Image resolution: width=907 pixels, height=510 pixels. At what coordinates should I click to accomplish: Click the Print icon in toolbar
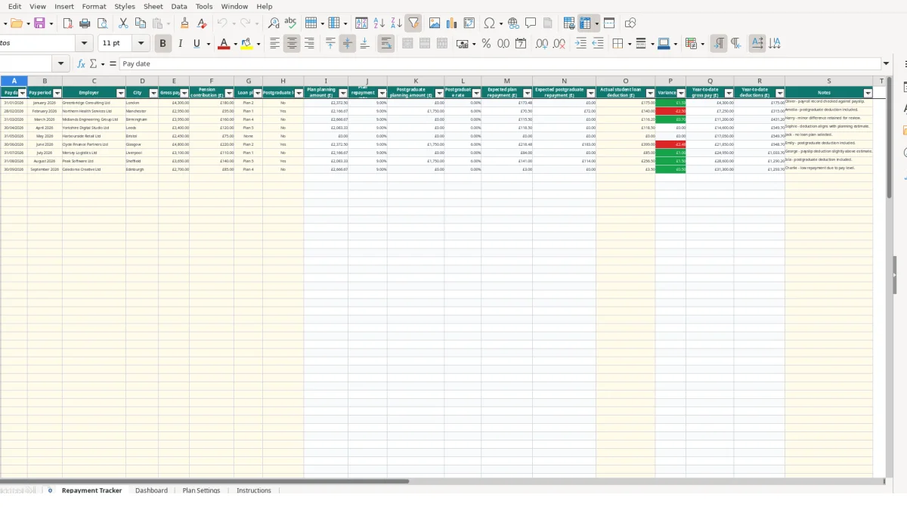pyautogui.click(x=85, y=23)
